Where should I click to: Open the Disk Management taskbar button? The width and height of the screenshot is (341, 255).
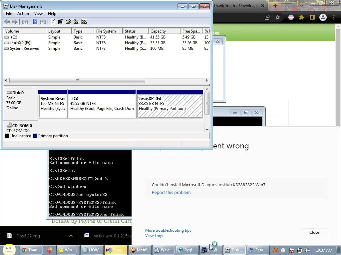click(235, 250)
